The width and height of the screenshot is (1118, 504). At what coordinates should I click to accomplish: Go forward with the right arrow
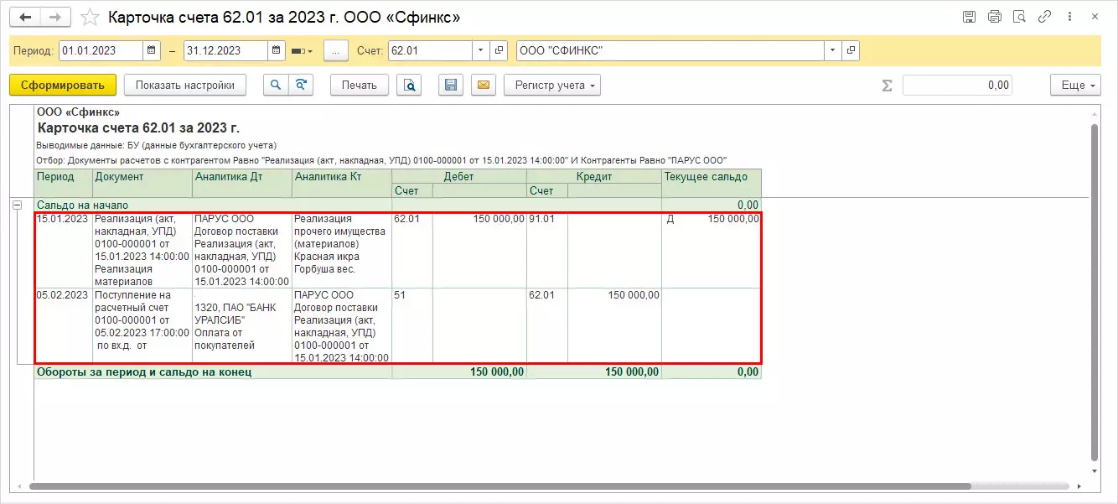[55, 17]
